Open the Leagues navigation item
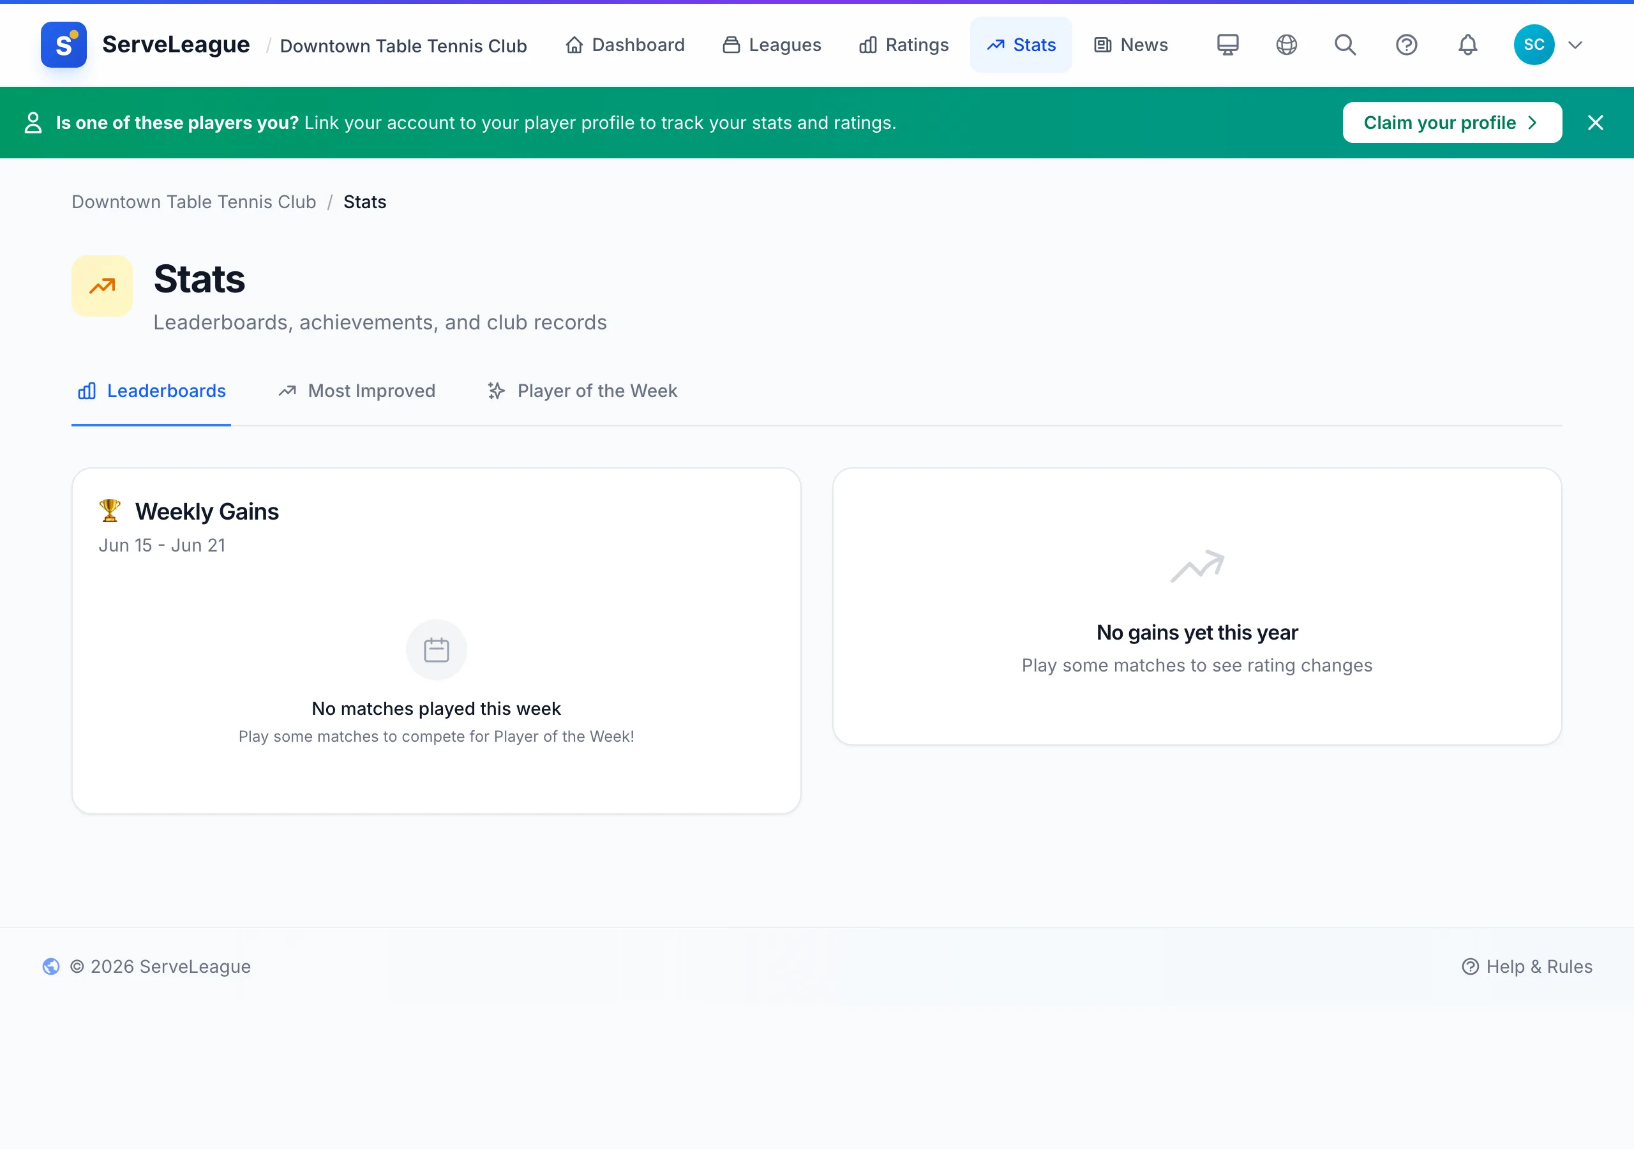1634x1149 pixels. pos(772,45)
